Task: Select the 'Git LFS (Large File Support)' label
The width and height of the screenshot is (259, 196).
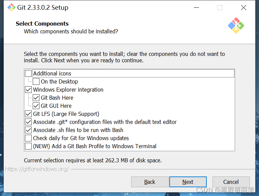Action: [x=66, y=114]
